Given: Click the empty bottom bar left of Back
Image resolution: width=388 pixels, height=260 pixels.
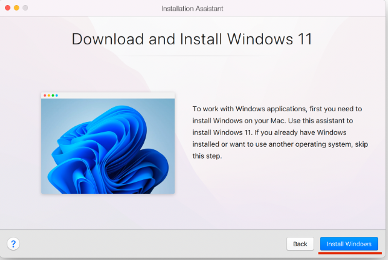Looking at the screenshot, I should point(150,244).
